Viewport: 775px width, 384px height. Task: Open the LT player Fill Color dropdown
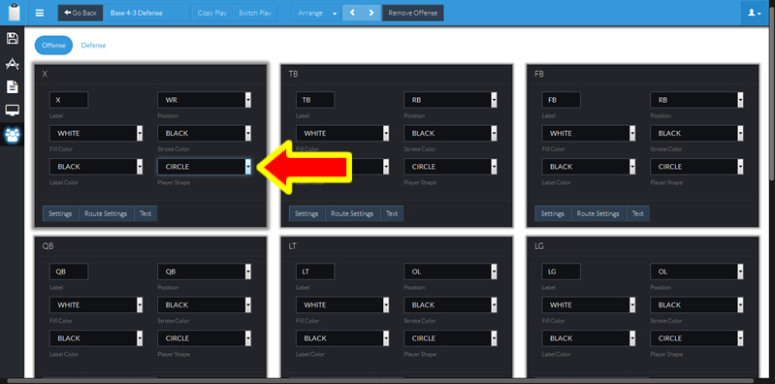point(342,304)
